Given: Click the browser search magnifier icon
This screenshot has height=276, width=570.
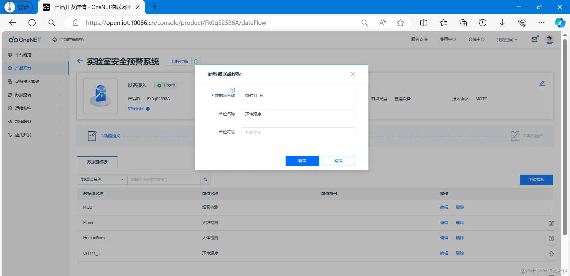Looking at the screenshot, I should coord(52,23).
